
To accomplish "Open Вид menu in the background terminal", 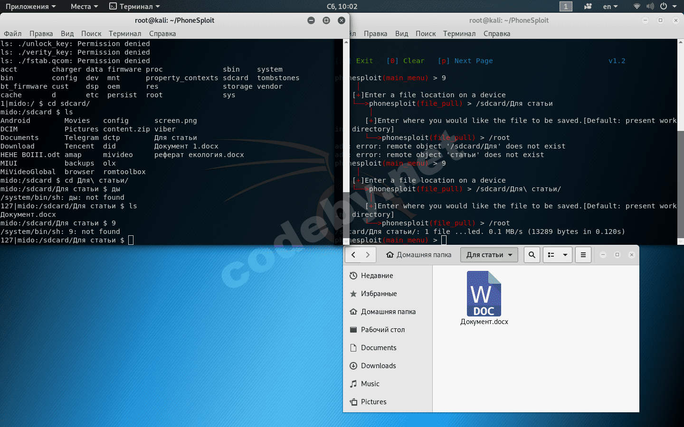I will coord(401,33).
